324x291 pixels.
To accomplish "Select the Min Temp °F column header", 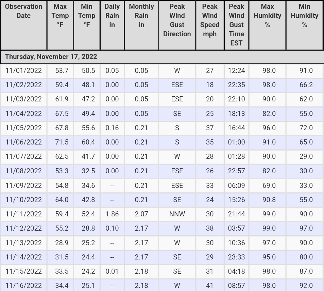I will [x=87, y=25].
